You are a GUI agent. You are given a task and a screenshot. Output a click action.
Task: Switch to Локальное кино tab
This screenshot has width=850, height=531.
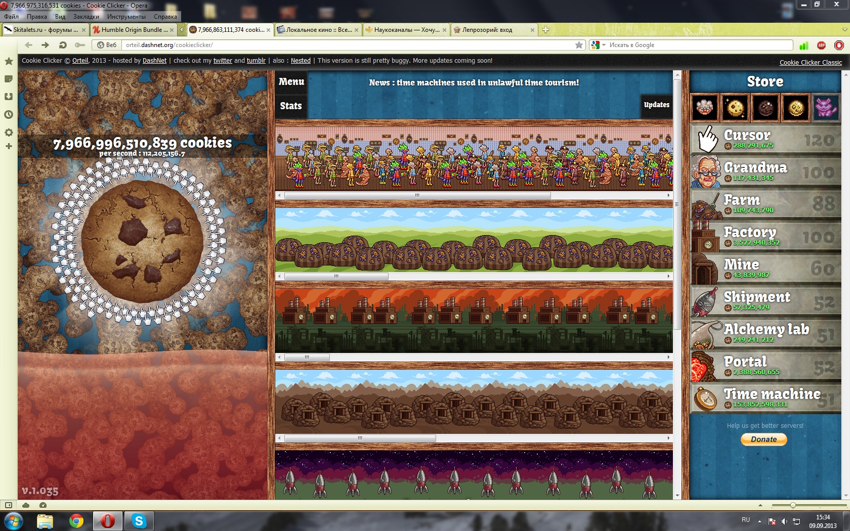pyautogui.click(x=319, y=30)
